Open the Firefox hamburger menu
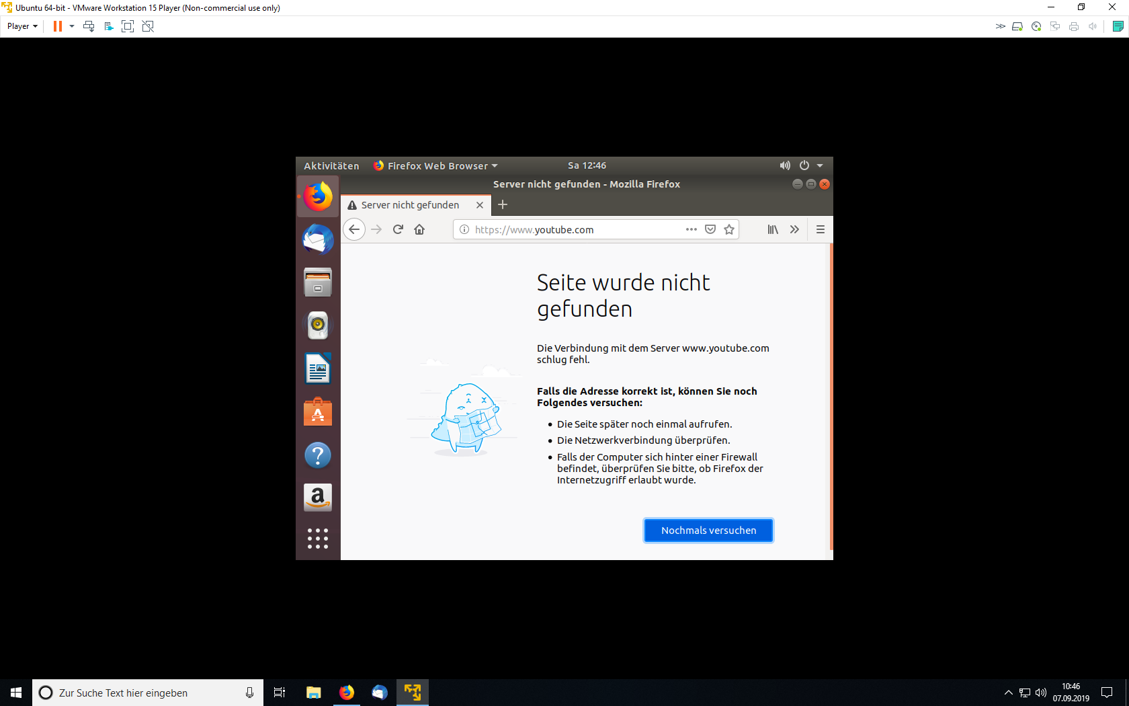This screenshot has width=1129, height=706. point(821,229)
